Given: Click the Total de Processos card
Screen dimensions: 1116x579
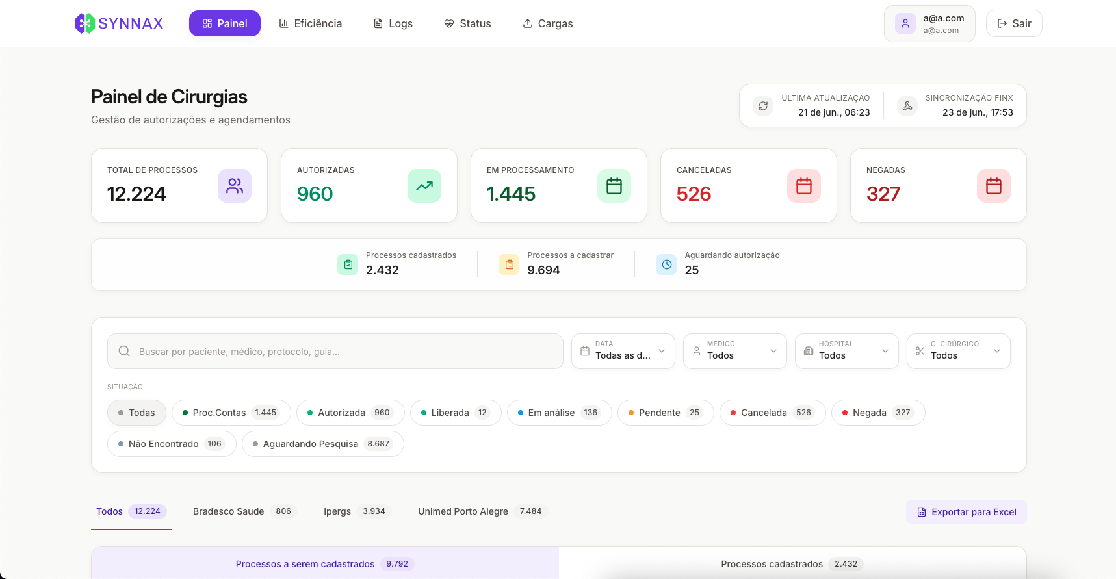Looking at the screenshot, I should pyautogui.click(x=179, y=186).
